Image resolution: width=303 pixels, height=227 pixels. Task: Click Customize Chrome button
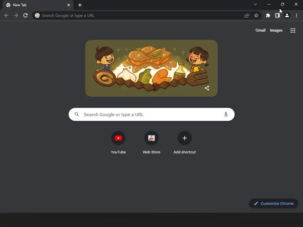click(274, 203)
